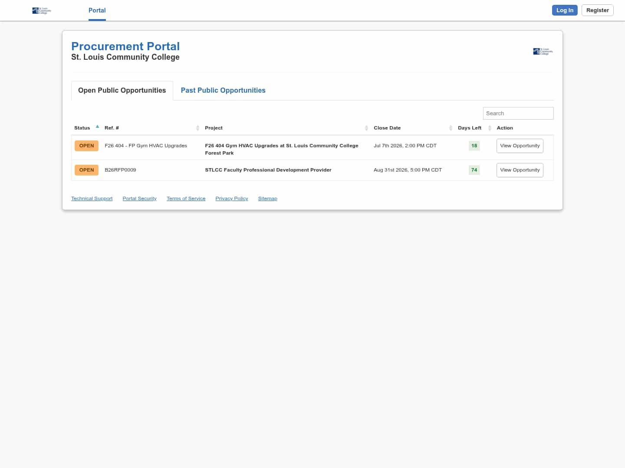Open the Portal Security link
625x468 pixels.
coord(140,198)
